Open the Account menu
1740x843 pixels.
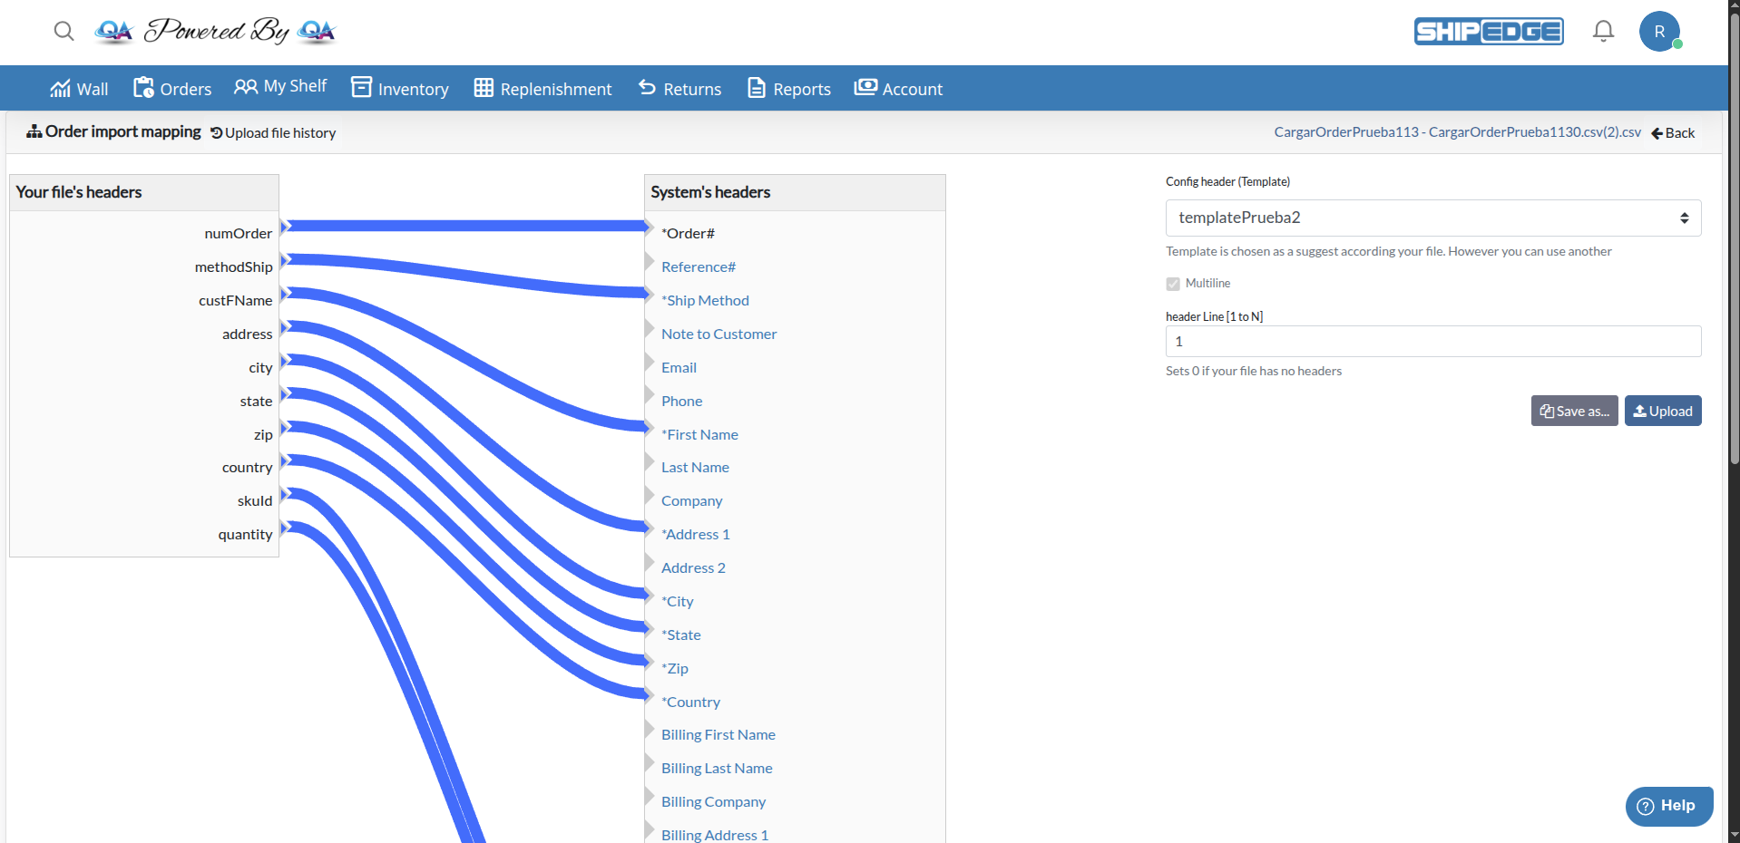pyautogui.click(x=897, y=87)
